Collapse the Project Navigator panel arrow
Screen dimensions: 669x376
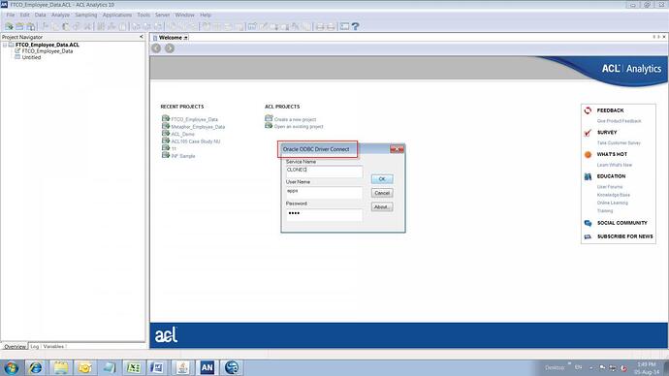pyautogui.click(x=142, y=37)
